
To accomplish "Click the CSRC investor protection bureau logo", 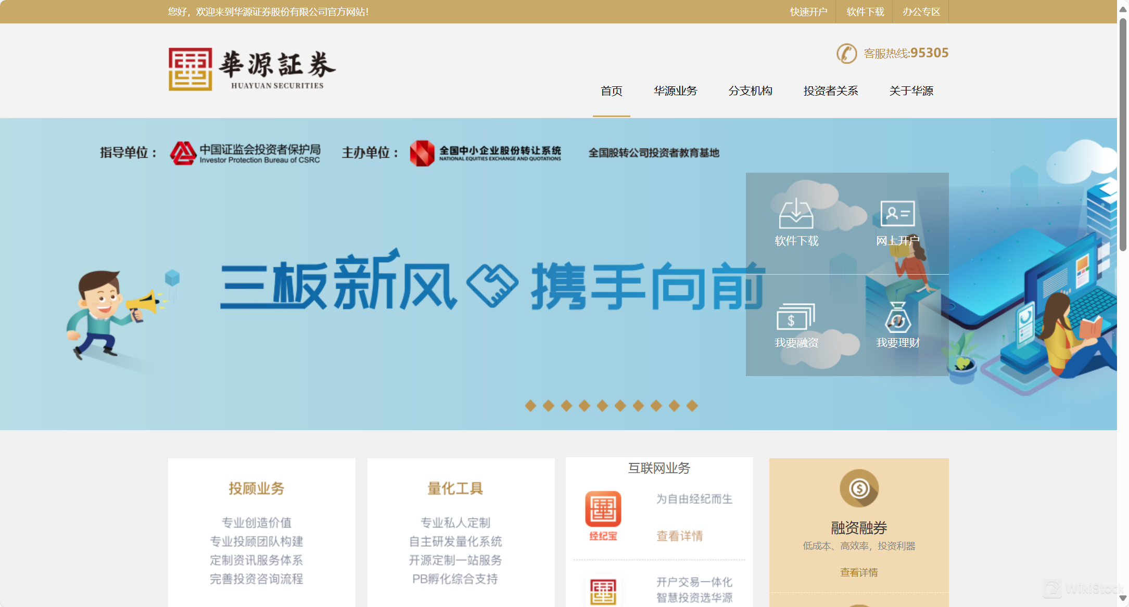I will 245,153.
